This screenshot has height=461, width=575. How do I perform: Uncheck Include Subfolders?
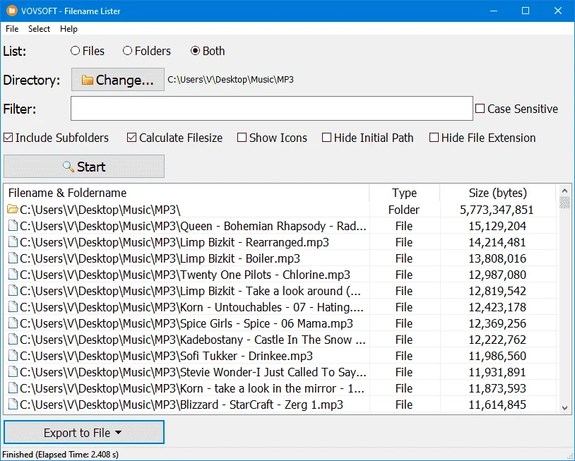8,138
